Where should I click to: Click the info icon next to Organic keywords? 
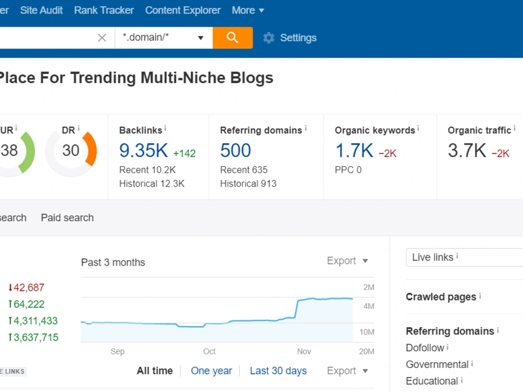click(418, 128)
